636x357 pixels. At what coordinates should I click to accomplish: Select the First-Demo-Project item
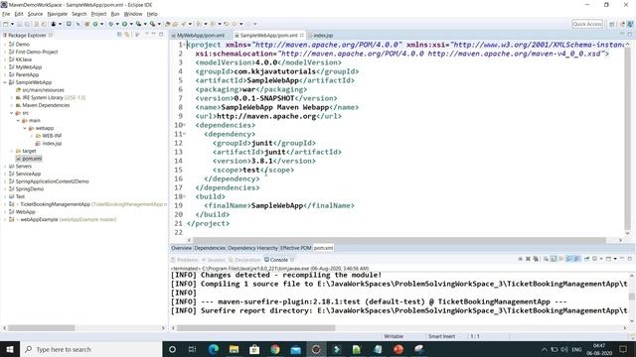[x=33, y=52]
